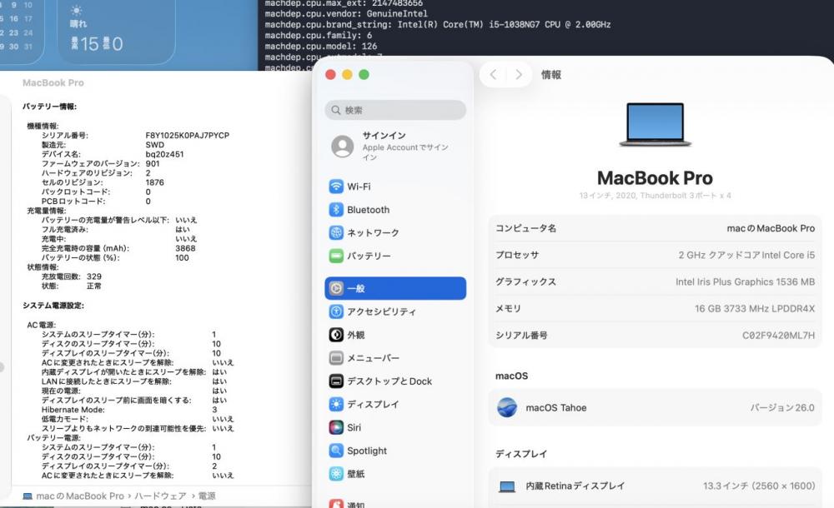Click the Wi-Fi icon in the sidebar
Image resolution: width=834 pixels, height=508 pixels.
coord(336,187)
